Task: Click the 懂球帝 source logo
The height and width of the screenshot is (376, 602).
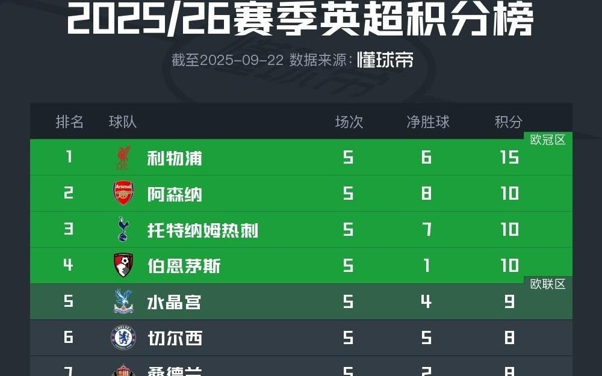Action: click(x=385, y=60)
